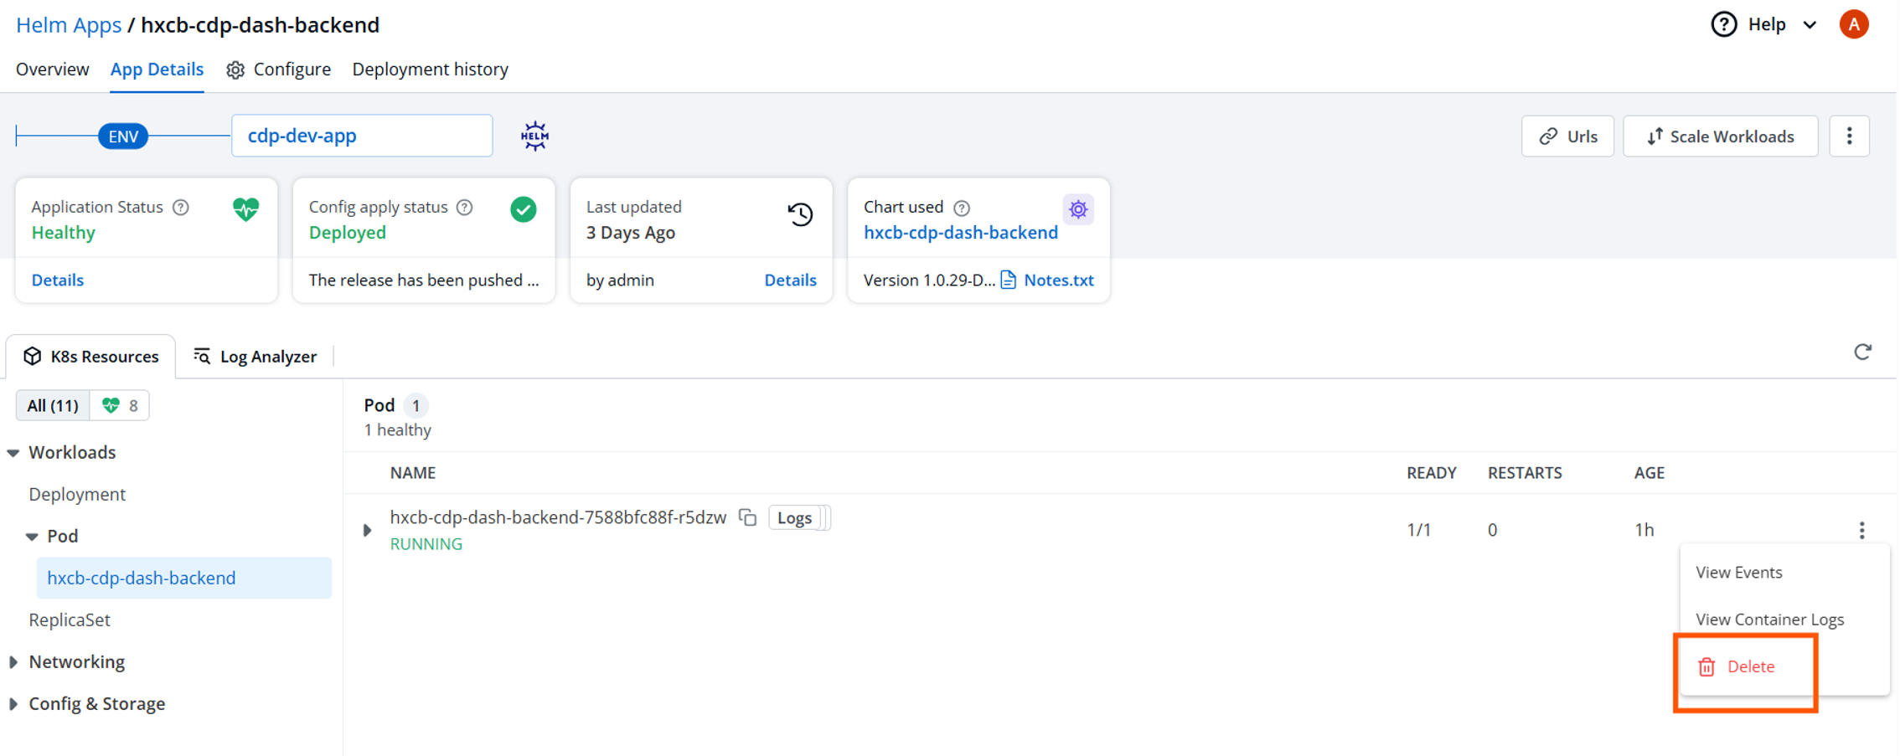This screenshot has width=1900, height=756.
Task: Click Config apply status help icon
Action: pos(465,208)
